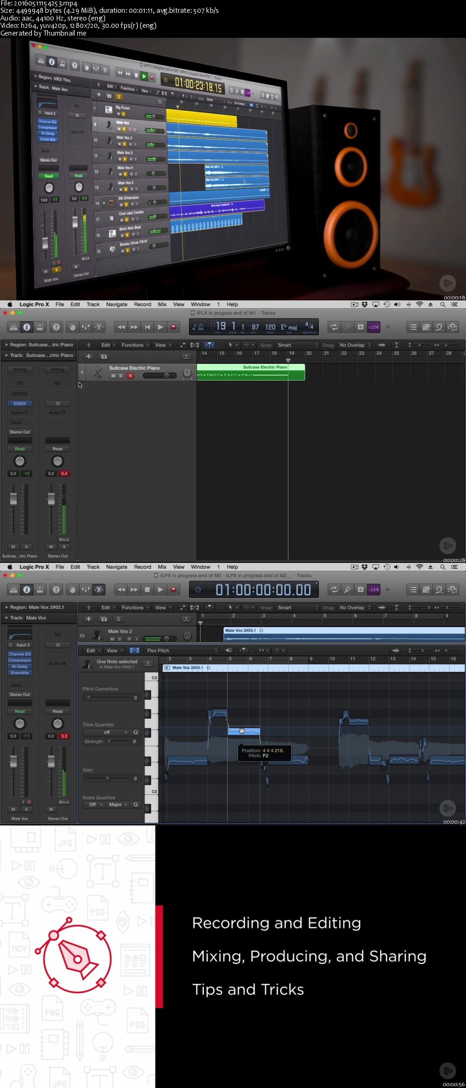
Task: Select the Suitcase Electric Piano track icon
Action: (97, 372)
